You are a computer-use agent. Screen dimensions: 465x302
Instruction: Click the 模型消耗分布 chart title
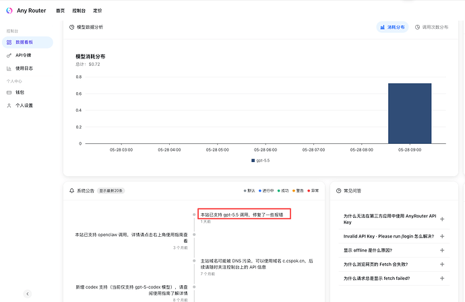tap(90, 56)
